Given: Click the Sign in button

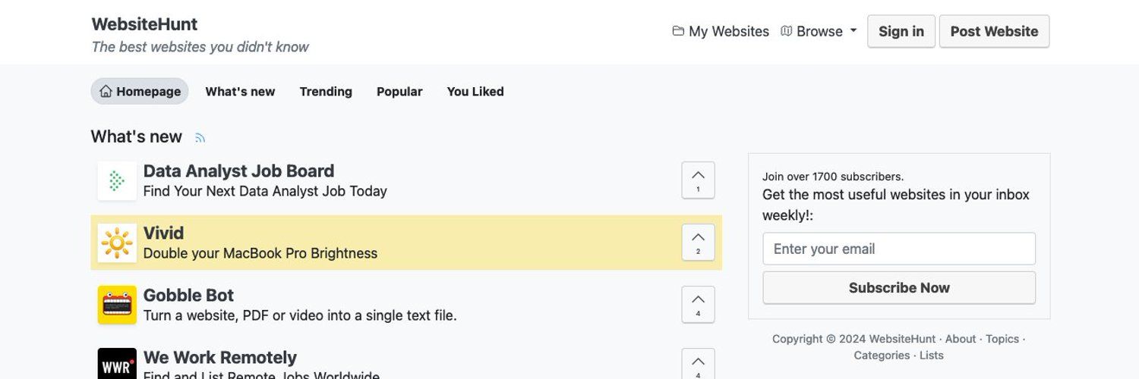Looking at the screenshot, I should [901, 31].
